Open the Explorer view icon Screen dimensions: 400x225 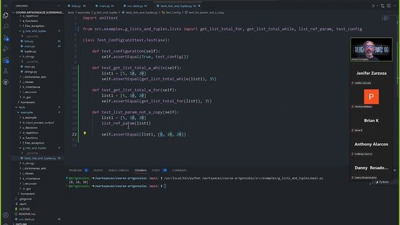click(6, 16)
